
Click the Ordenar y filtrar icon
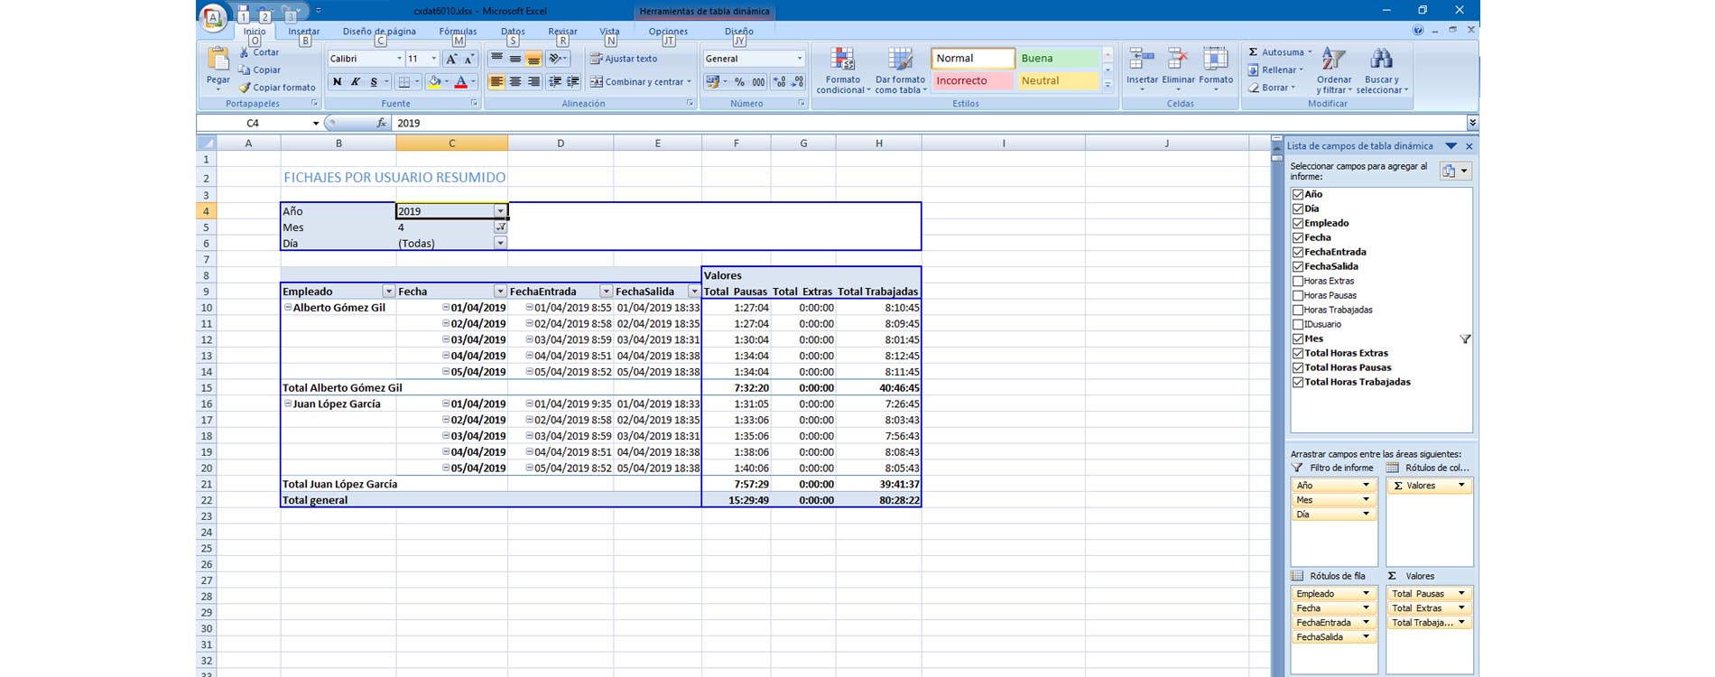(x=1333, y=60)
